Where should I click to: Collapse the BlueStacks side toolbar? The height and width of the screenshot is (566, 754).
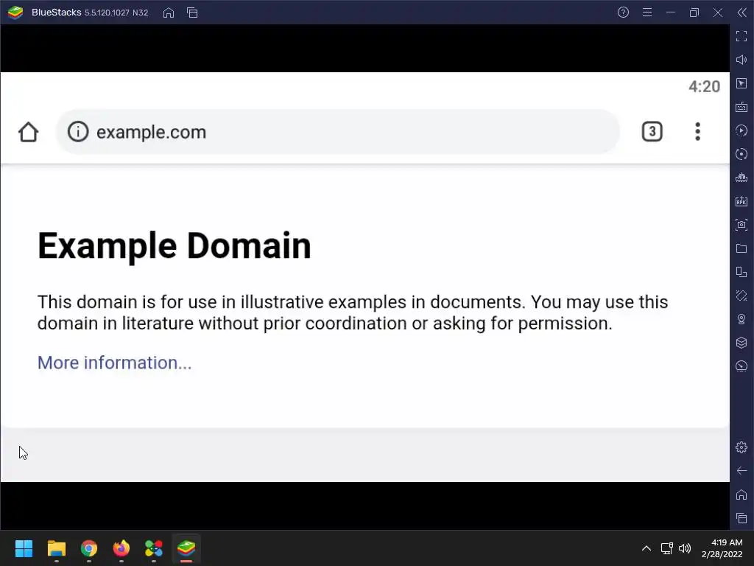click(x=742, y=13)
